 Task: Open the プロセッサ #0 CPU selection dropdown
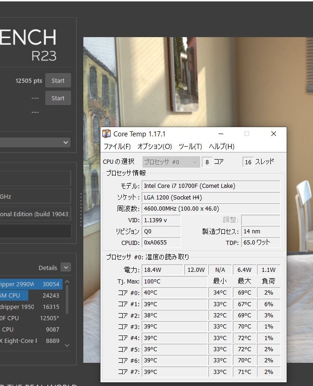tap(171, 162)
